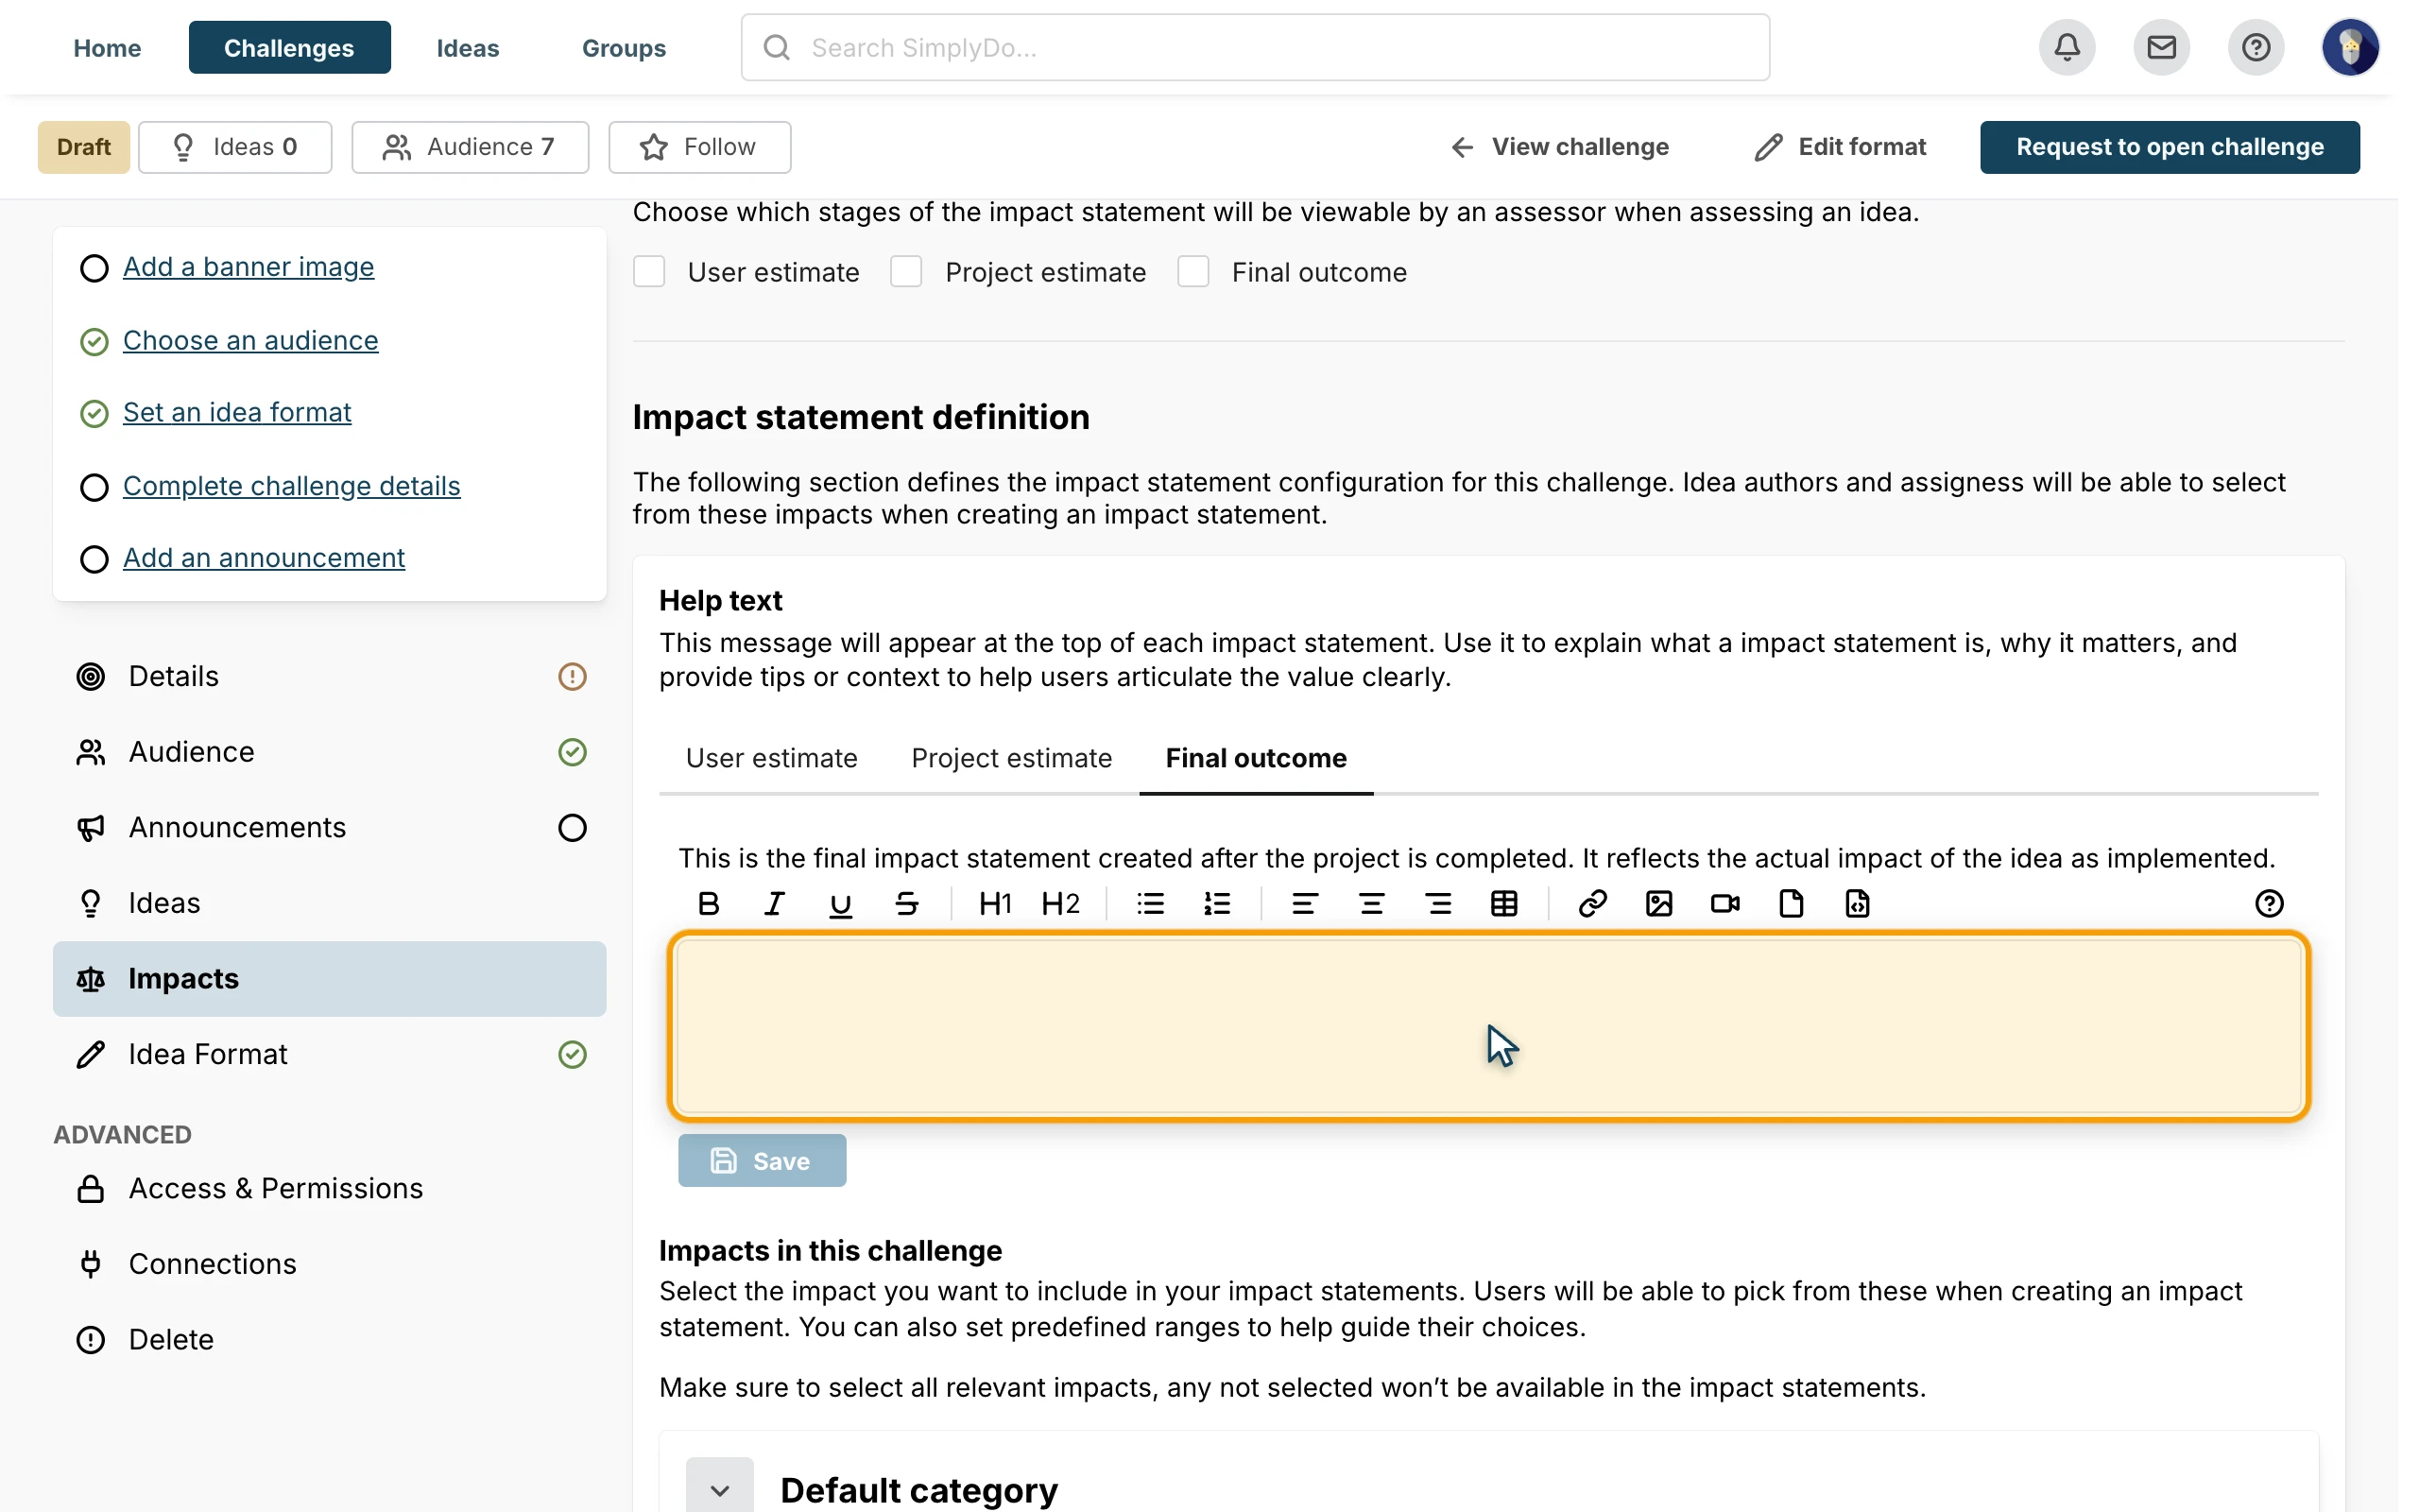Image resolution: width=2419 pixels, height=1512 pixels.
Task: Go to the Groups page
Action: point(624,47)
